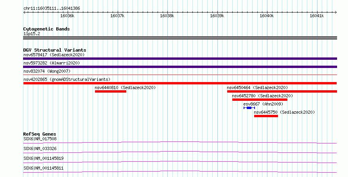Select the nsv6445750 red variant bar
This screenshot has width=348, height=177.
266,116
